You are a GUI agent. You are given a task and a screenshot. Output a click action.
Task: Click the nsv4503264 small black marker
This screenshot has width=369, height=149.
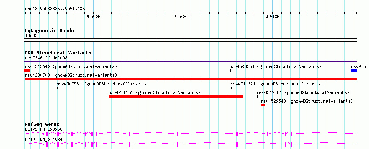pos(230,71)
